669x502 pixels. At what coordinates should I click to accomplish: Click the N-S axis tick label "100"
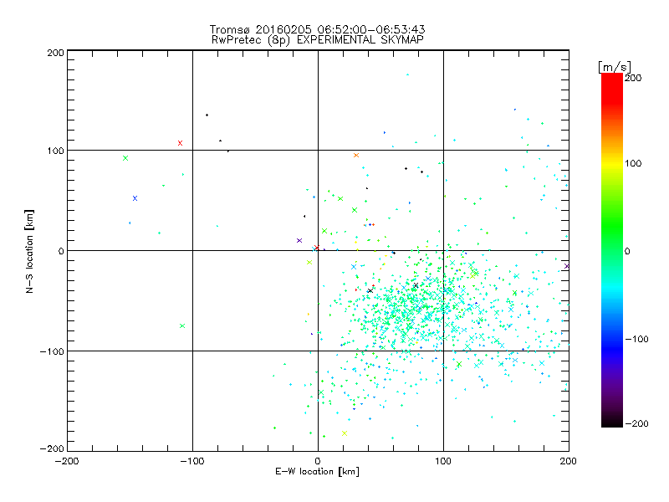point(55,151)
